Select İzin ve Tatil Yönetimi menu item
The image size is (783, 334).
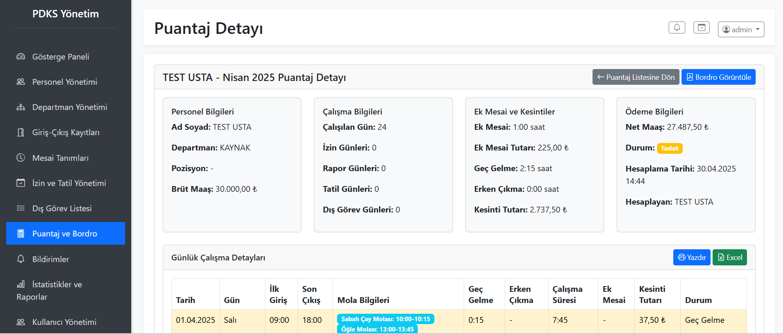point(69,183)
